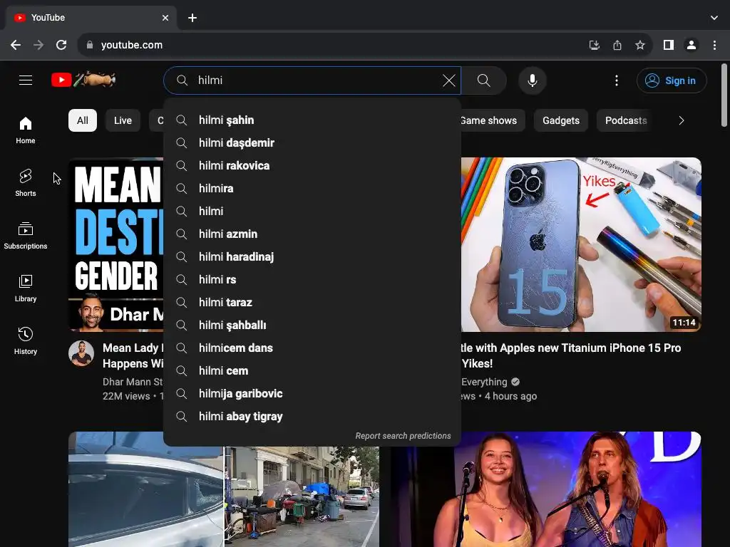Select the Podcasts filter chip
The image size is (730, 547).
pyautogui.click(x=626, y=120)
